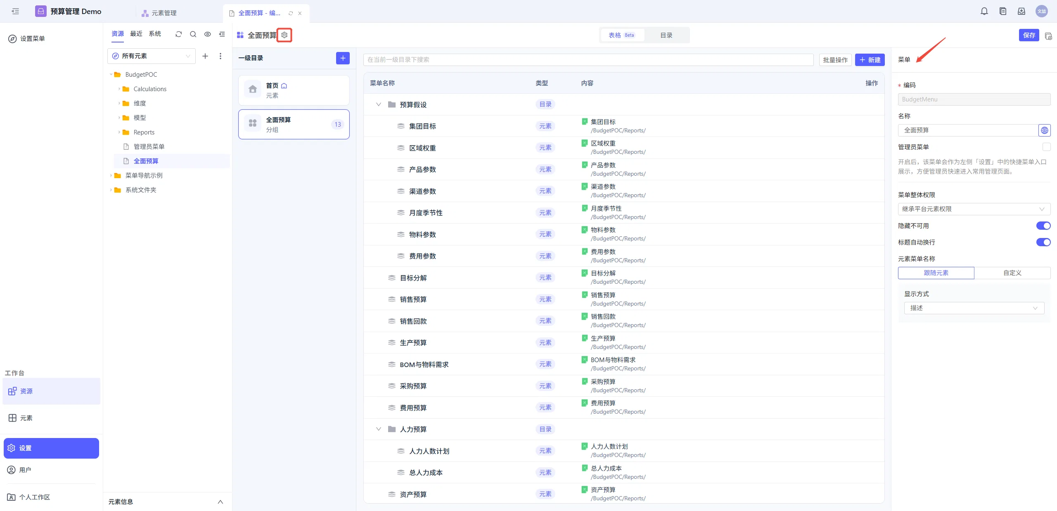
Task: Click the 保存 button
Action: (x=1029, y=35)
